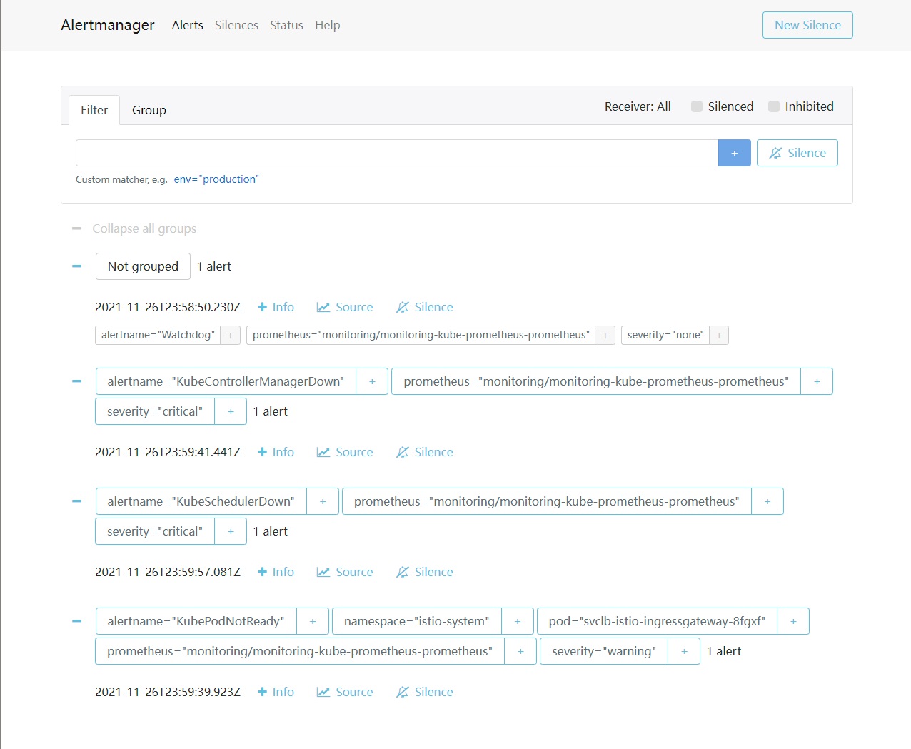
Task: Click the blue plus add-filter button
Action: click(x=734, y=153)
